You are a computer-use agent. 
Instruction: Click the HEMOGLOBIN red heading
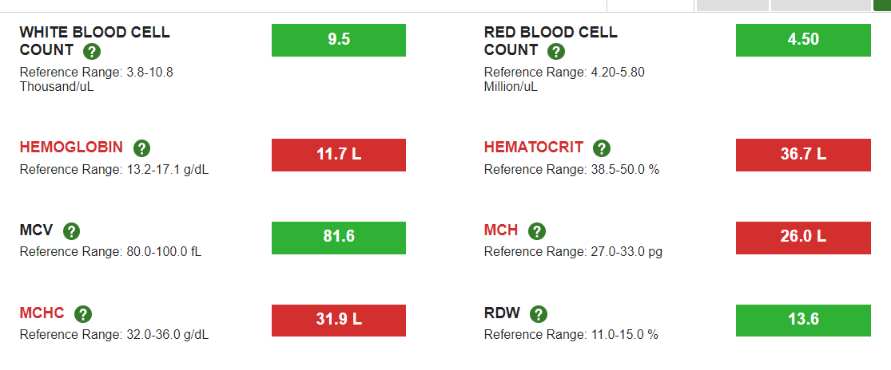click(x=71, y=148)
